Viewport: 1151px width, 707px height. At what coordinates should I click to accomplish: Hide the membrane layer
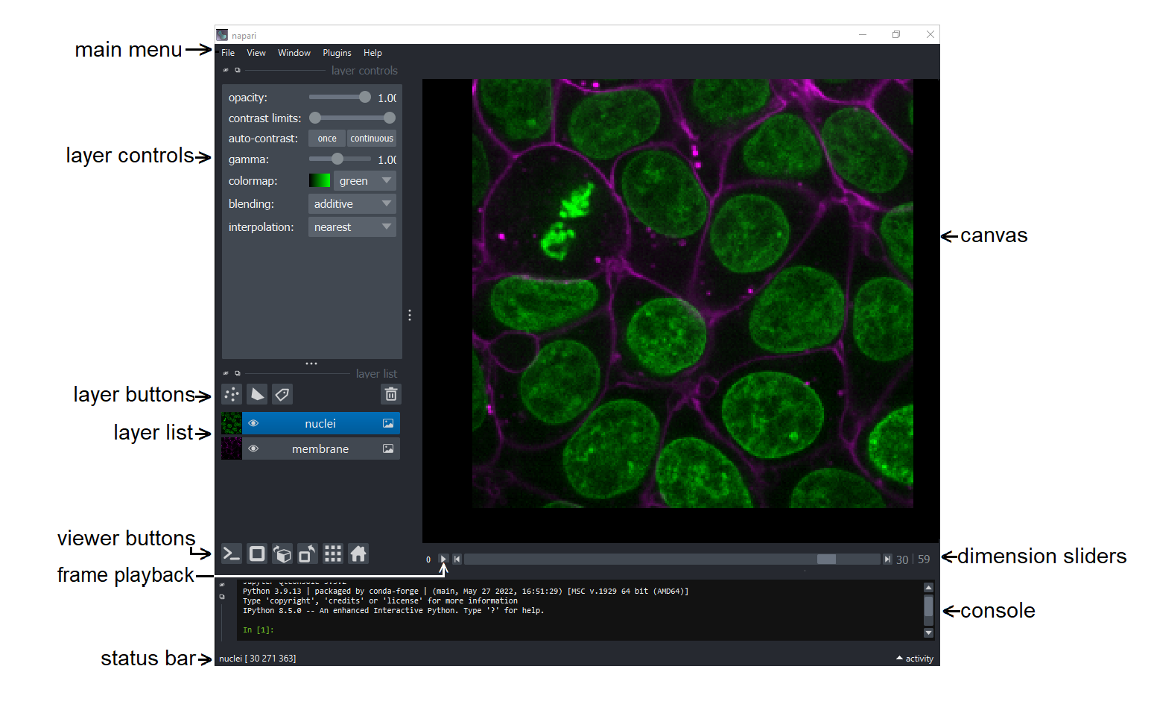click(x=253, y=448)
